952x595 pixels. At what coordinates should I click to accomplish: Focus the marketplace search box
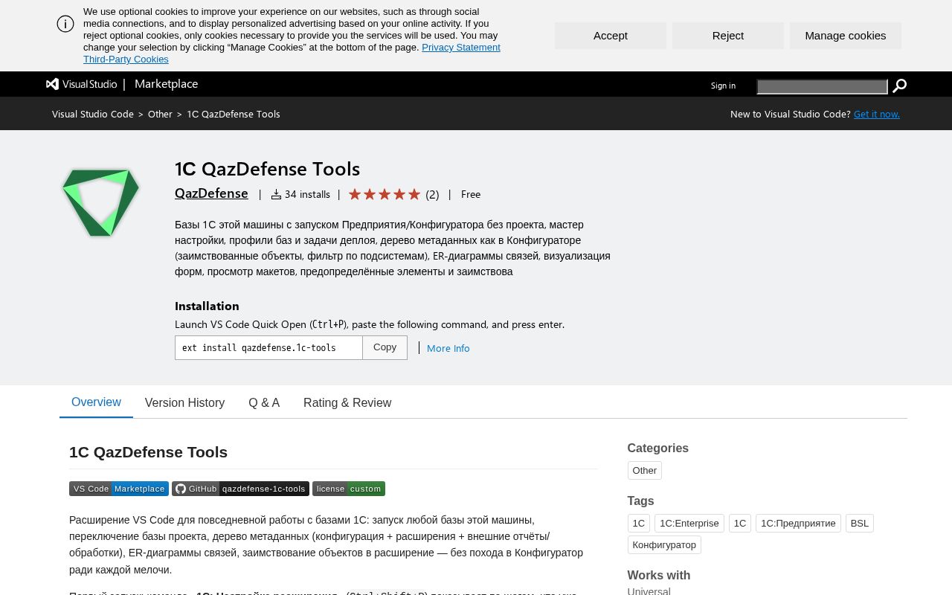pos(822,87)
